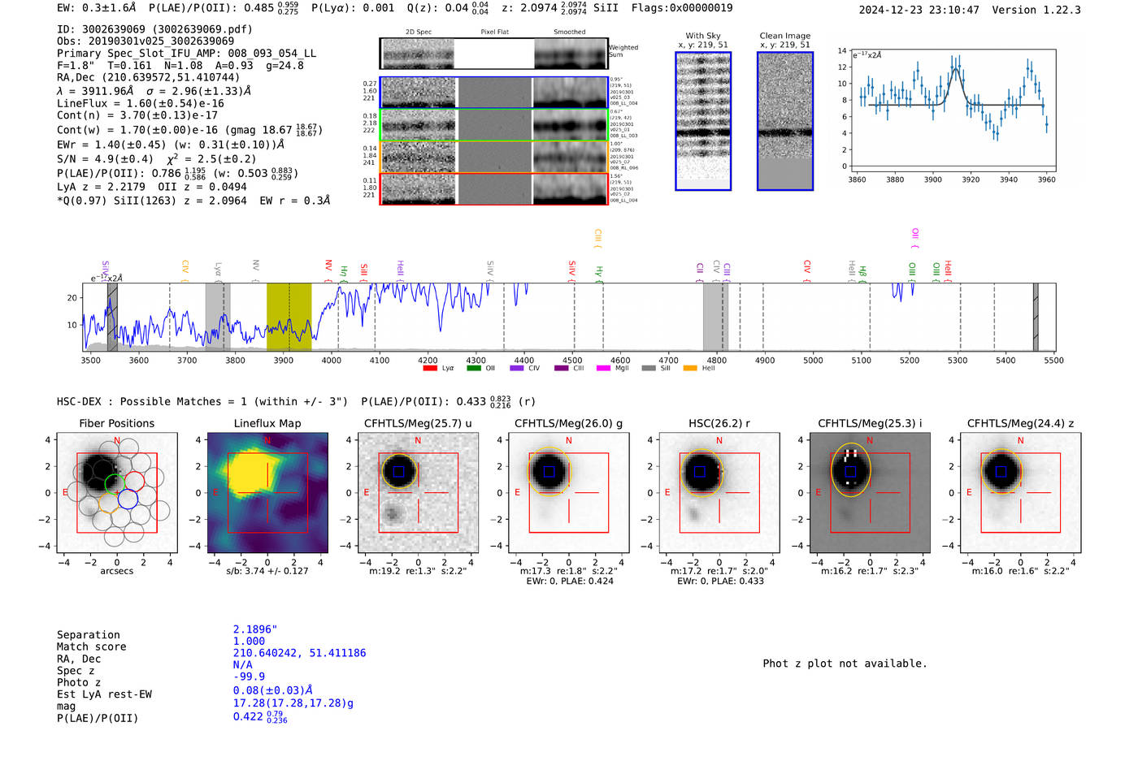Click the red Lyα legend swatch
Image resolution: width=1138 pixels, height=774 pixels.
[x=430, y=369]
